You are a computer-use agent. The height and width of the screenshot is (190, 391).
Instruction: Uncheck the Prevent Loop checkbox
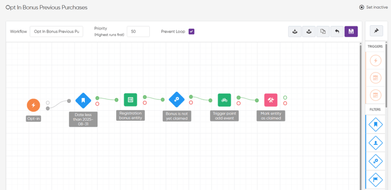pos(192,32)
